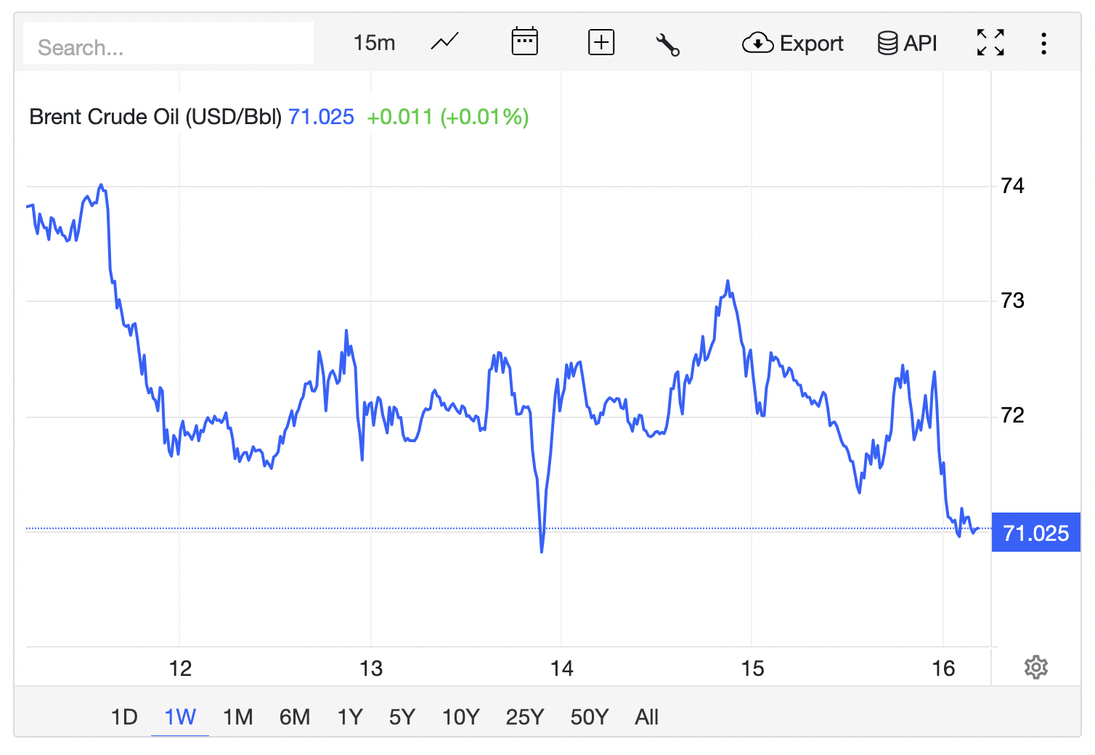This screenshot has height=755, width=1095.
Task: Click the 71.025 price value in header
Action: 321,117
